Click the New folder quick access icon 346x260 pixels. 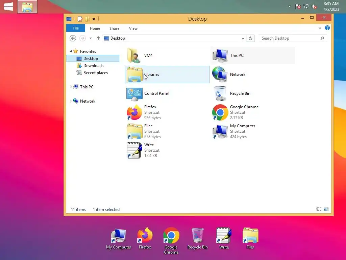[88, 19]
